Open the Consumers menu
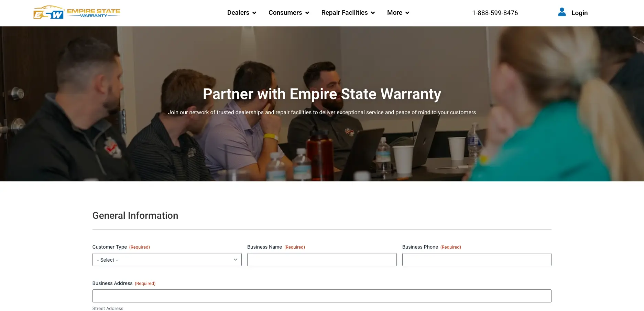Screen dimensions: 644x311 point(289,13)
